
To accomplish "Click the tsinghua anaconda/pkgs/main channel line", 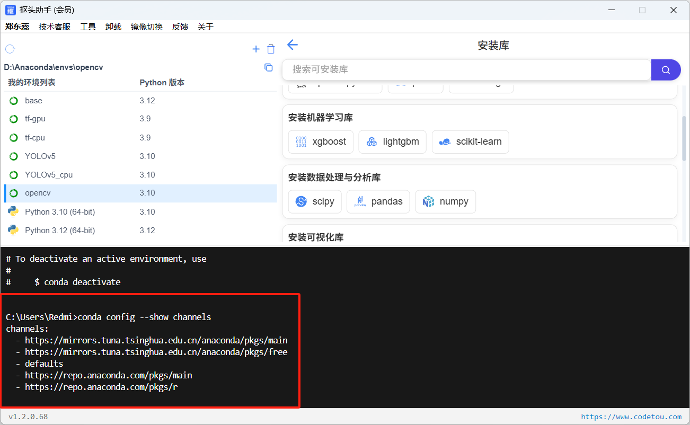I will (152, 340).
